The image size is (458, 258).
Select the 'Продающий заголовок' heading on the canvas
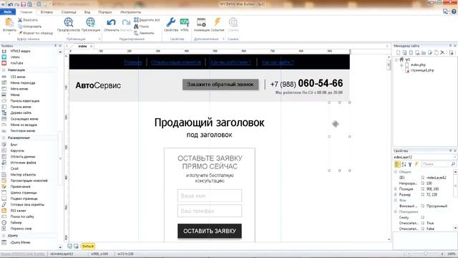click(210, 123)
